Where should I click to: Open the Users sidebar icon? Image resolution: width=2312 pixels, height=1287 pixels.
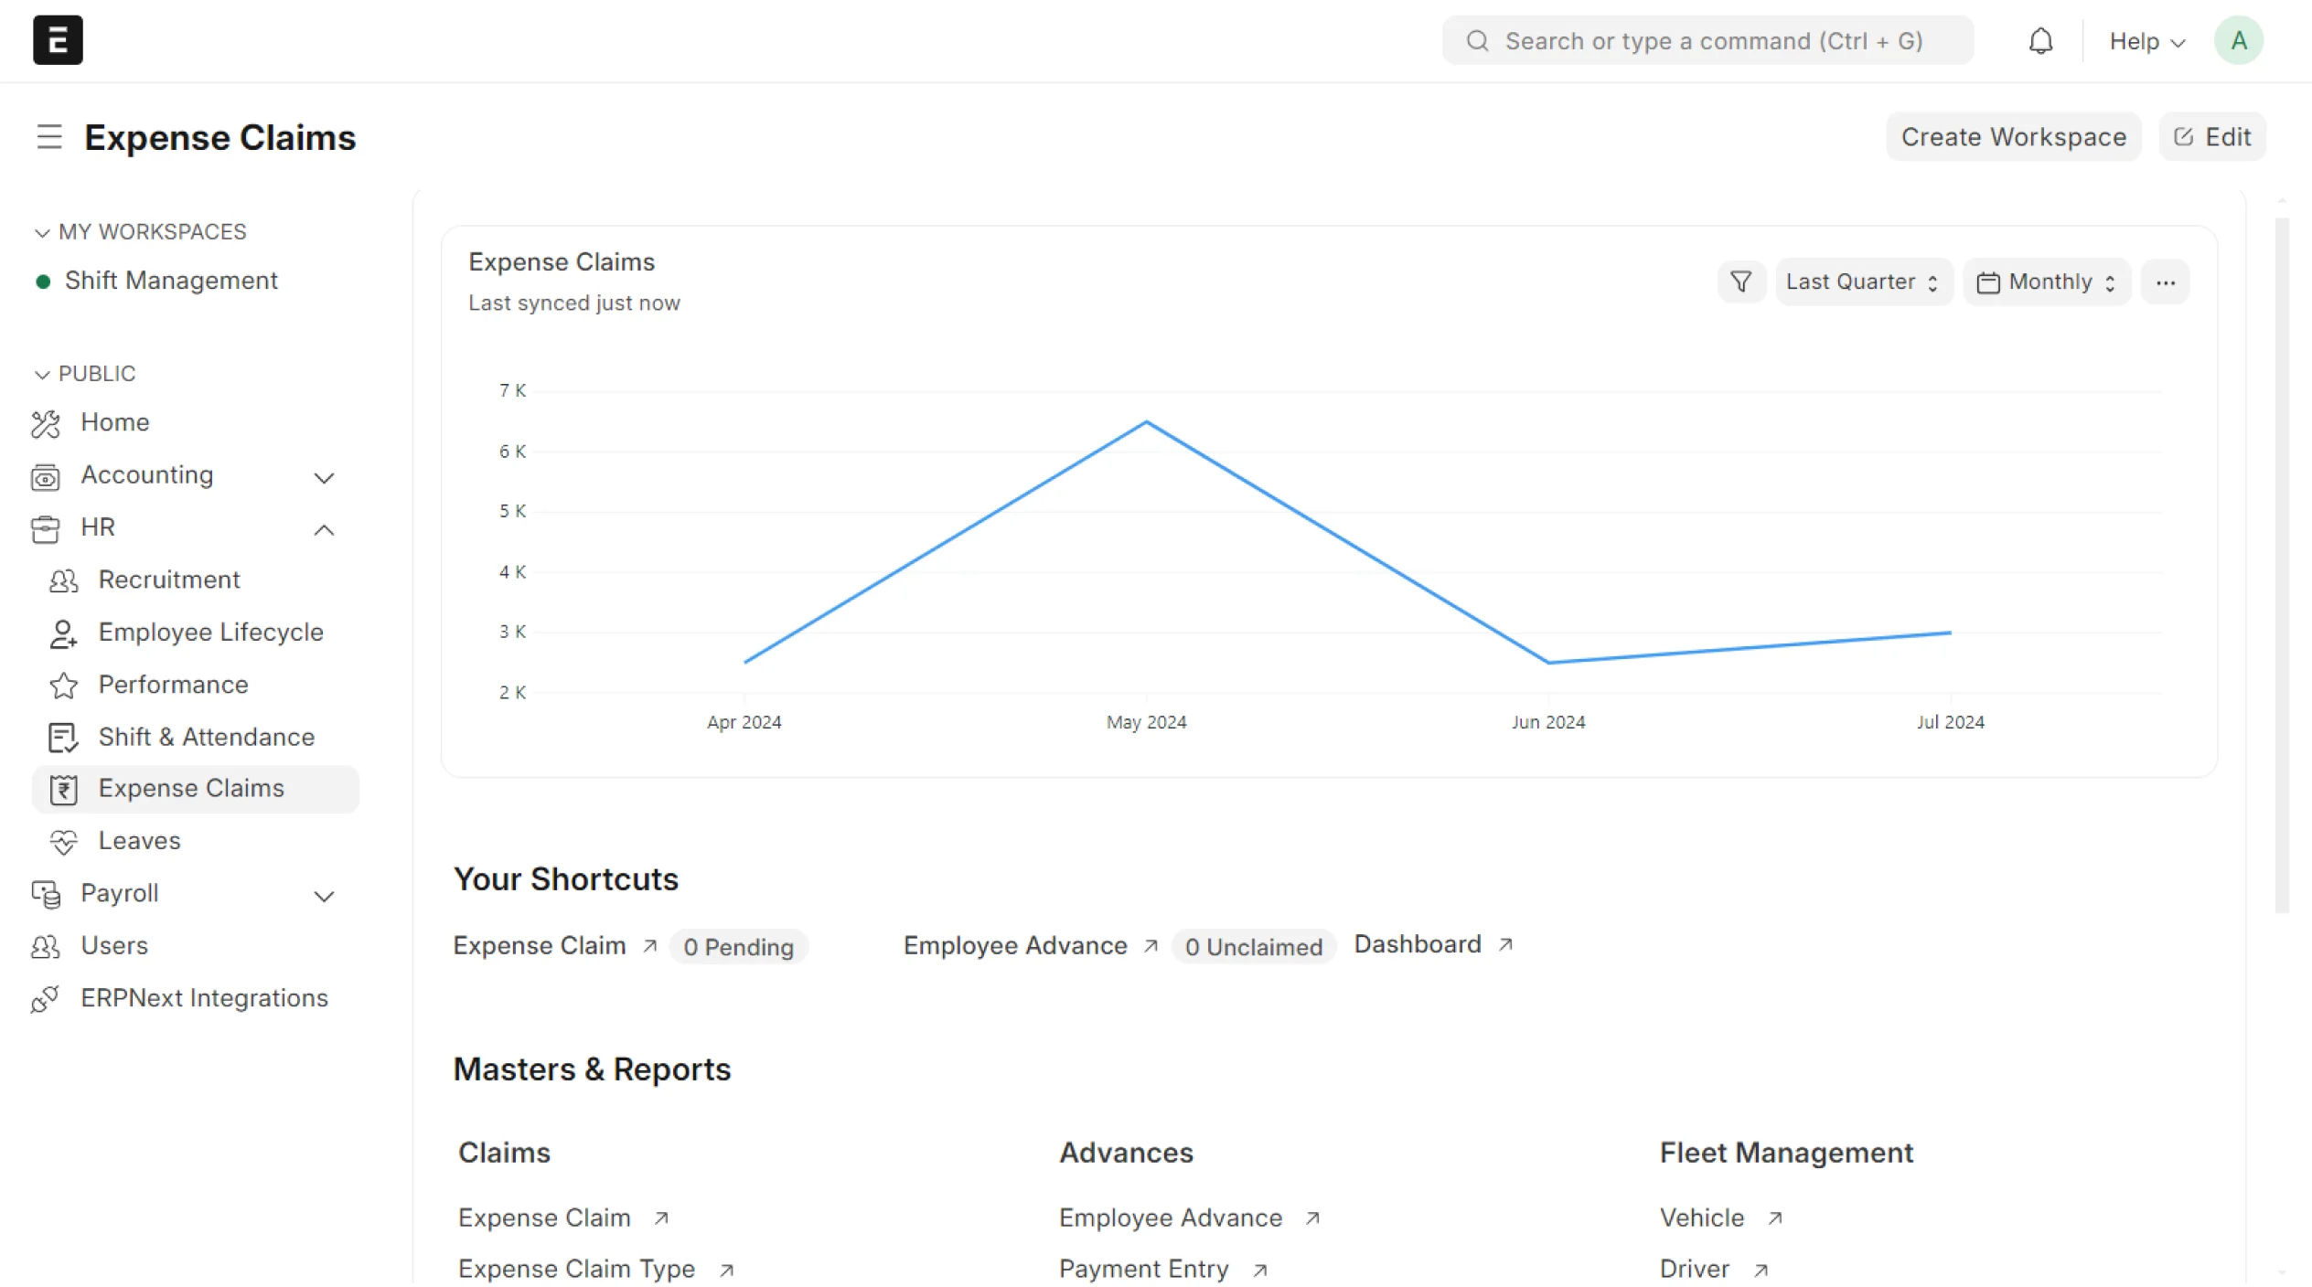pos(46,946)
